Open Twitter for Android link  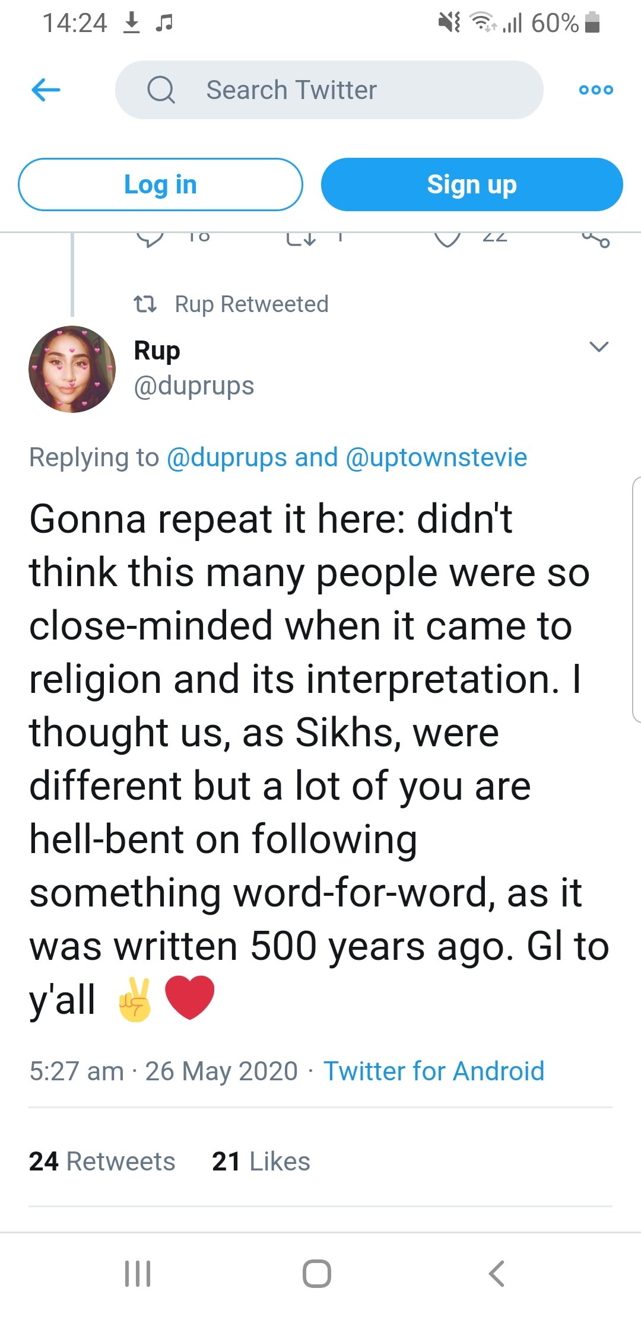coord(433,1071)
